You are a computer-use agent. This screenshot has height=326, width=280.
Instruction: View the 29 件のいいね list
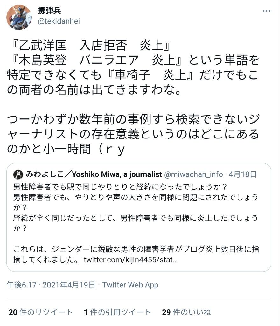tap(186, 312)
